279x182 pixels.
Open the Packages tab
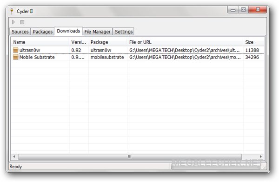pyautogui.click(x=43, y=32)
